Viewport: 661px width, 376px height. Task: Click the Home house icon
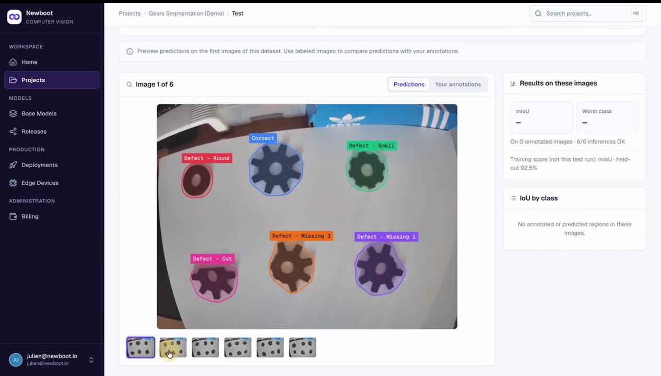(13, 62)
